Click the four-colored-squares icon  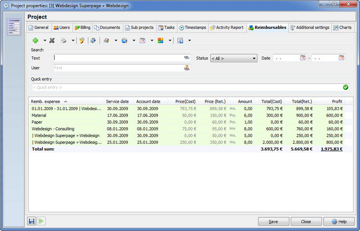click(x=160, y=41)
